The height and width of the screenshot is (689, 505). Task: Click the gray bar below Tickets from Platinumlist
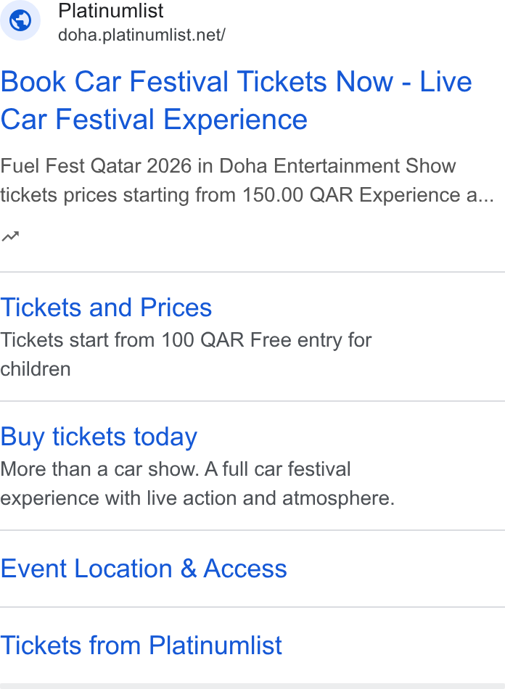click(x=252, y=686)
